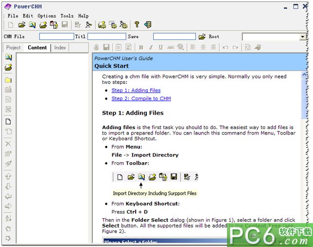Click the yellow new folder sidebar icon

8,80
